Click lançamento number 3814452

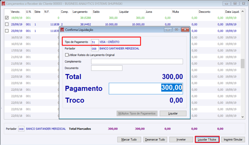(86, 24)
